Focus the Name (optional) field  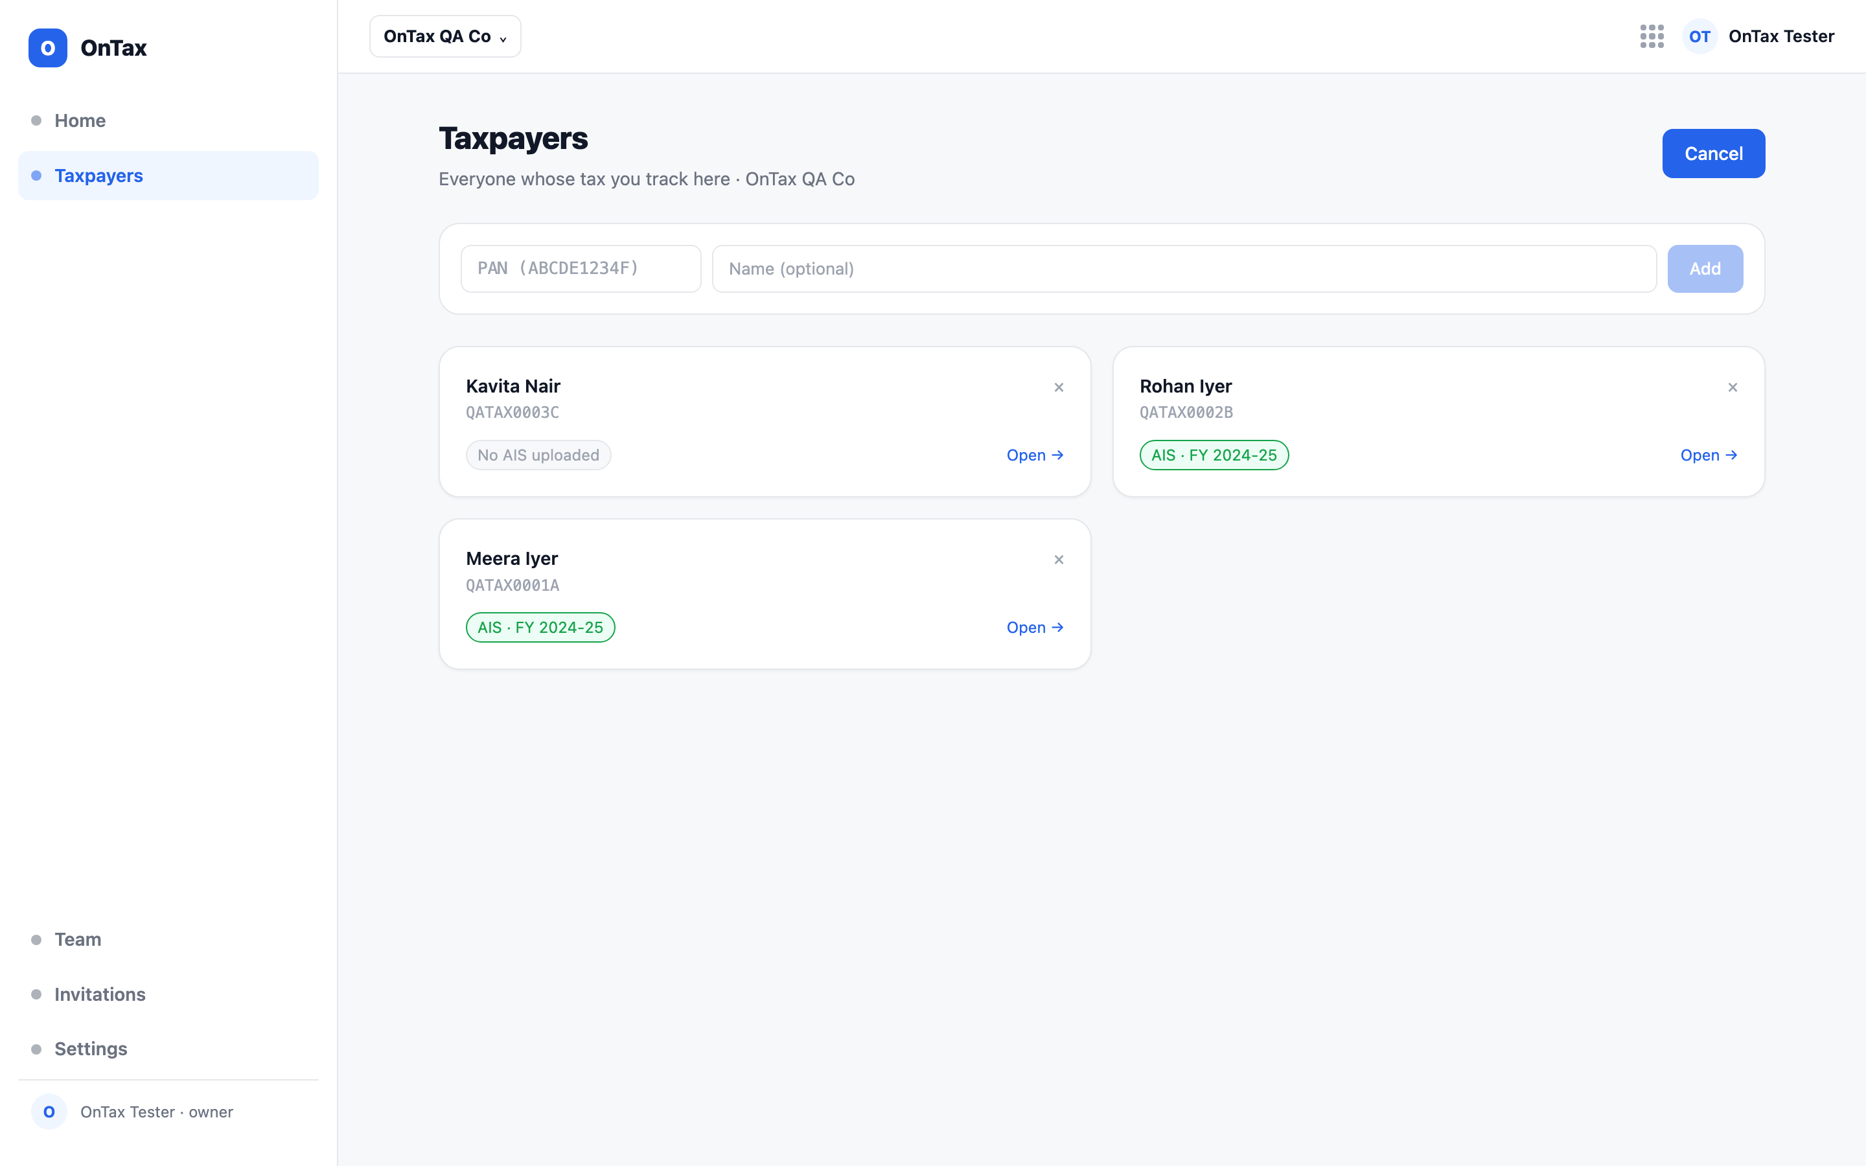coord(1184,268)
